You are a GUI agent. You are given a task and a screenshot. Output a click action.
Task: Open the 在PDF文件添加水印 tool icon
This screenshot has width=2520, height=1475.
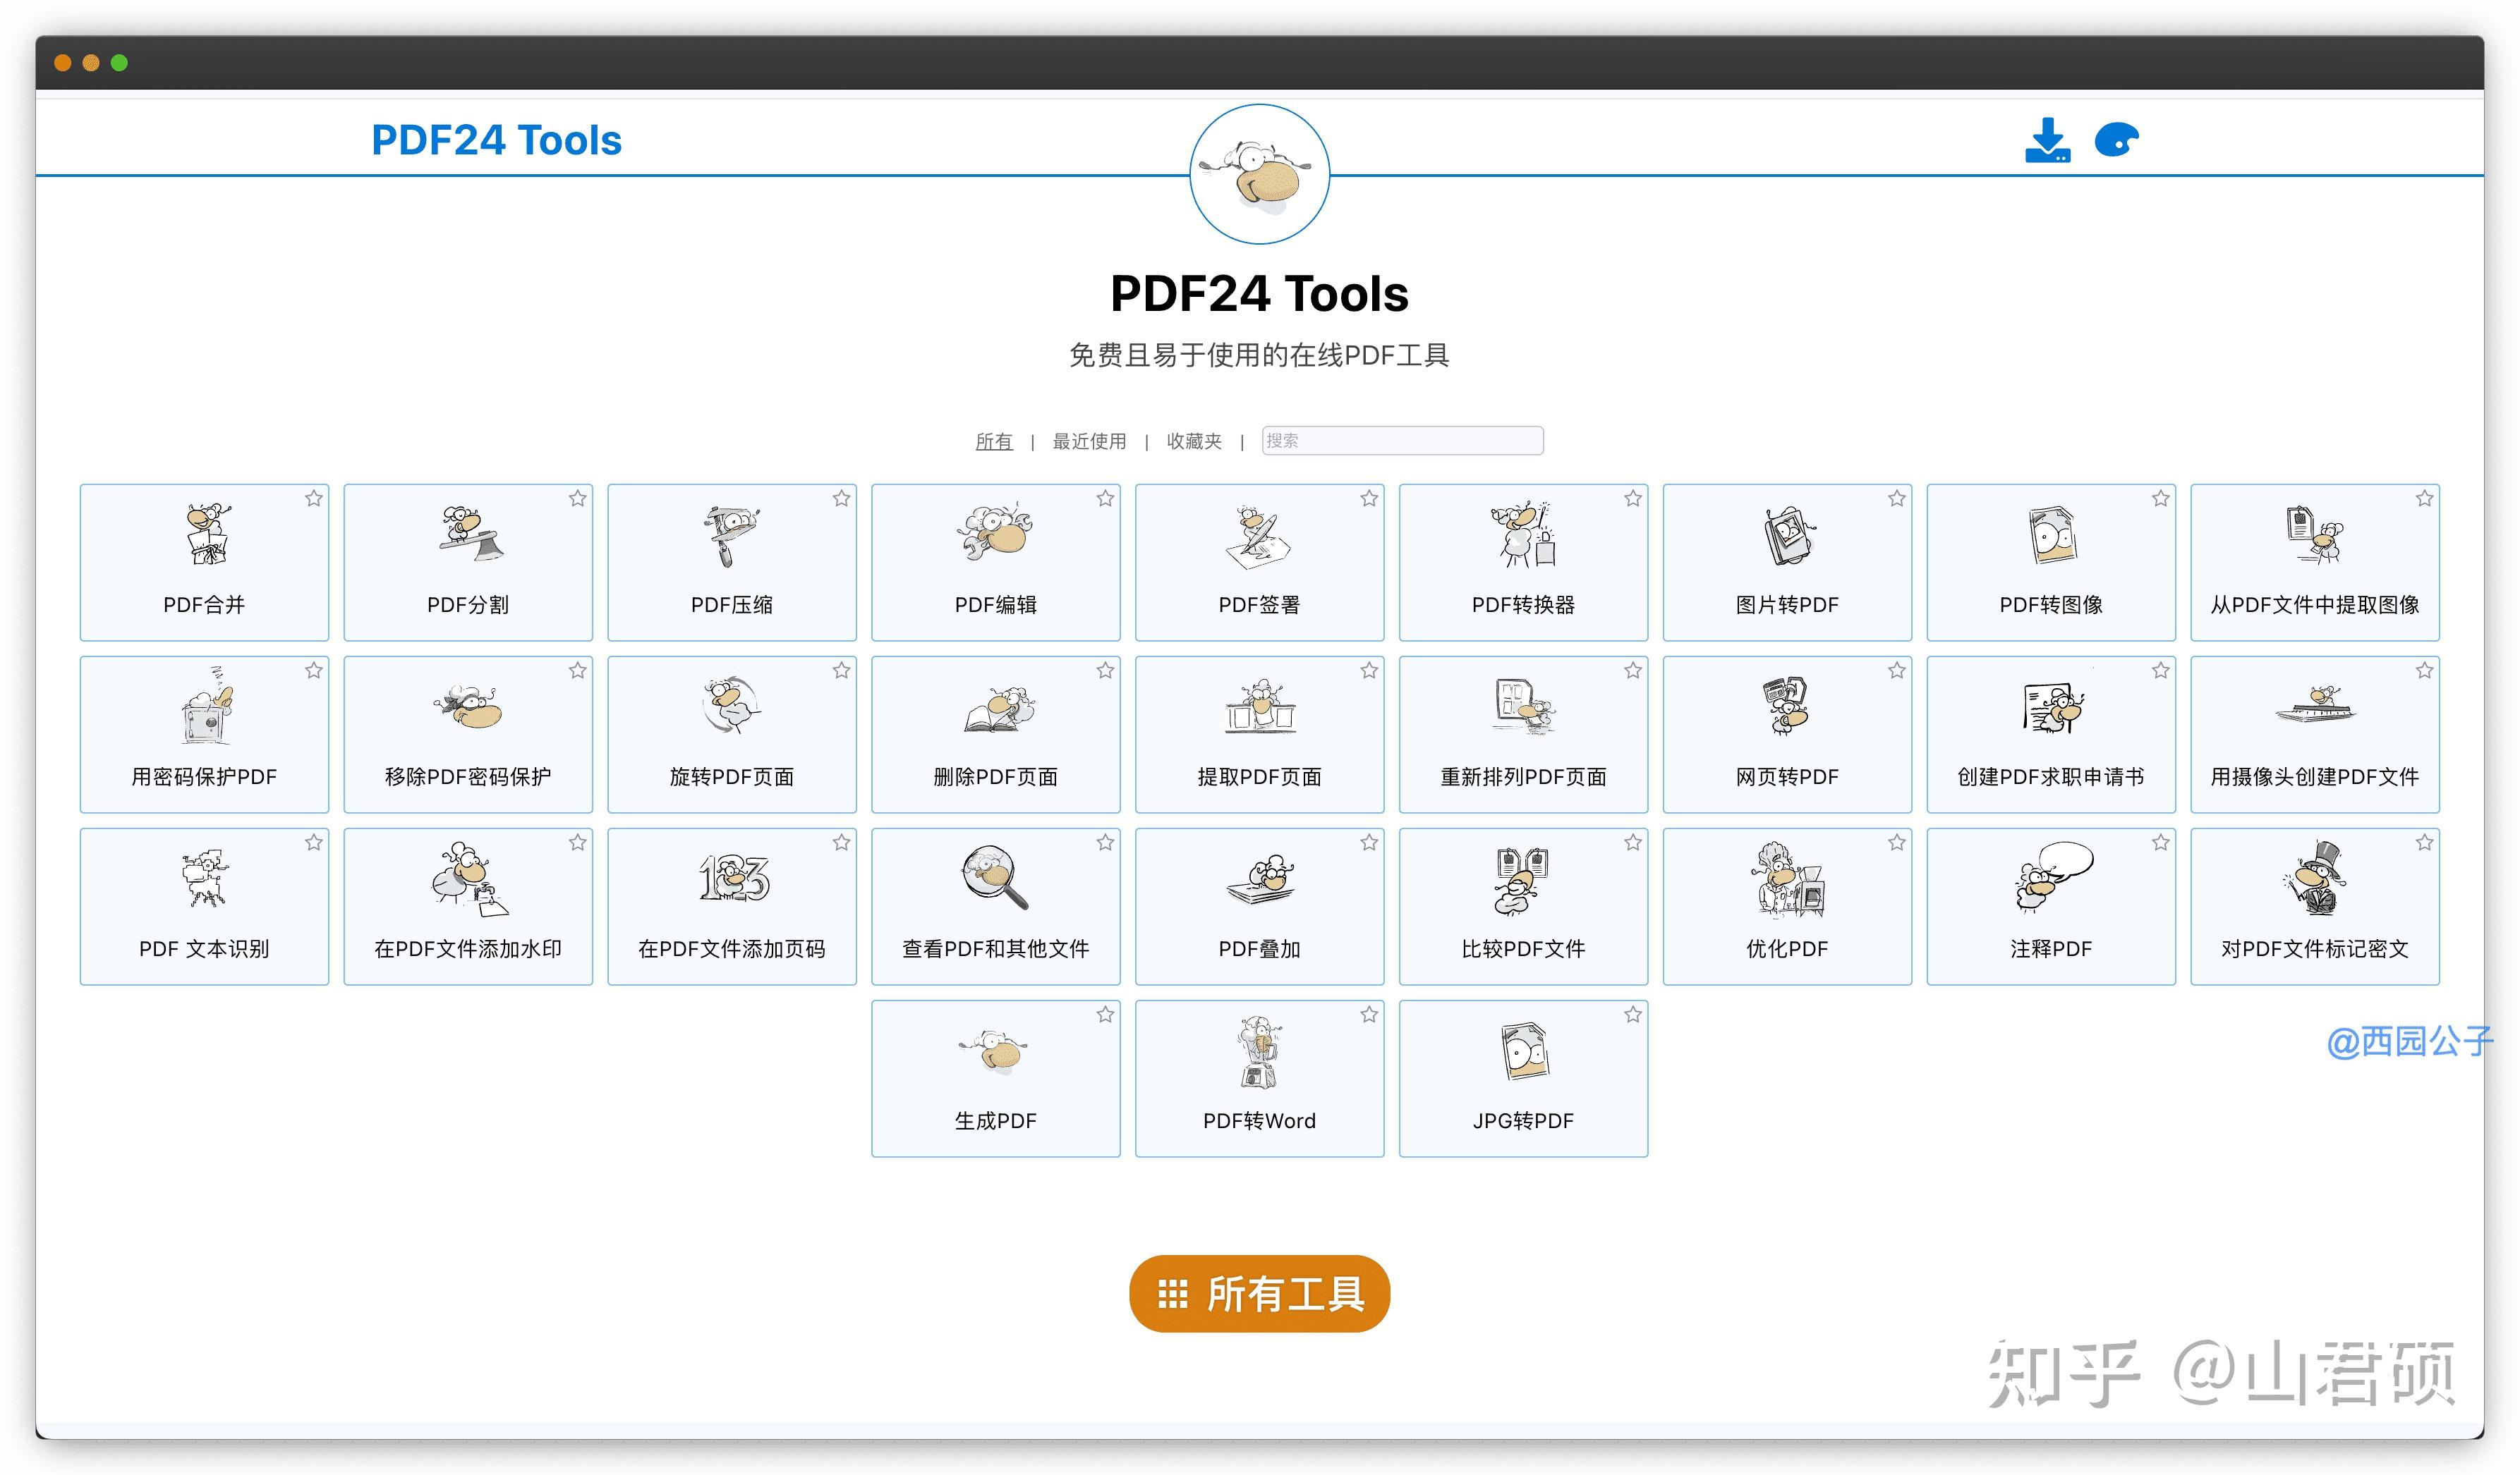pyautogui.click(x=469, y=879)
